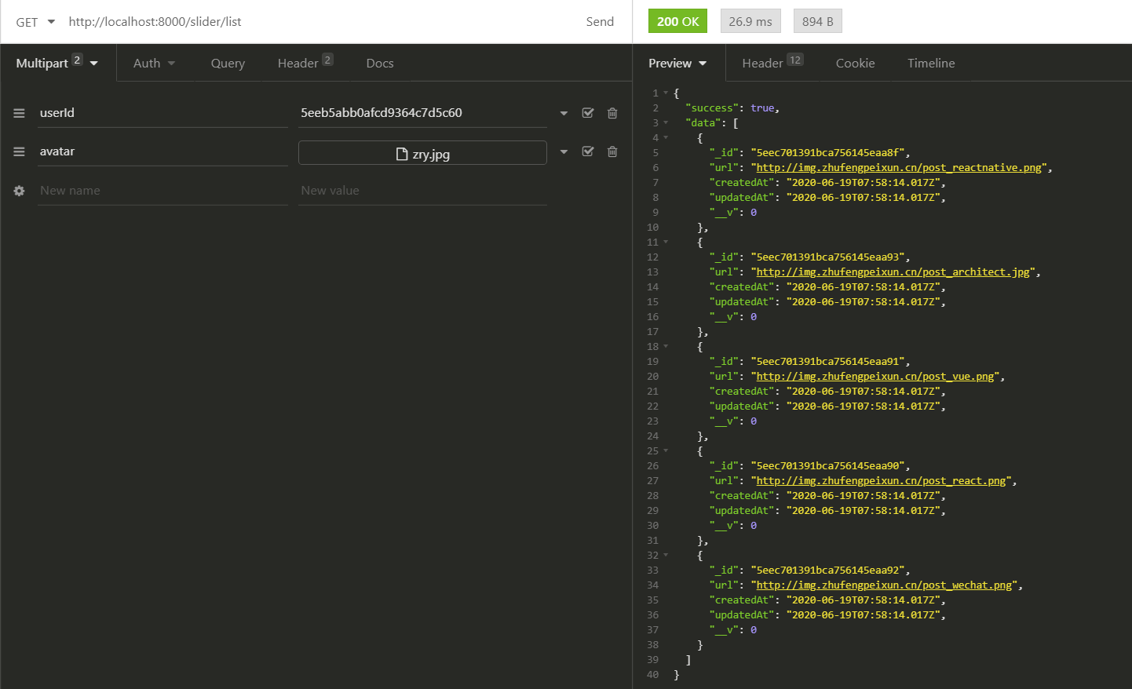Grab the drag handle of userId row
This screenshot has width=1132, height=689.
click(19, 113)
